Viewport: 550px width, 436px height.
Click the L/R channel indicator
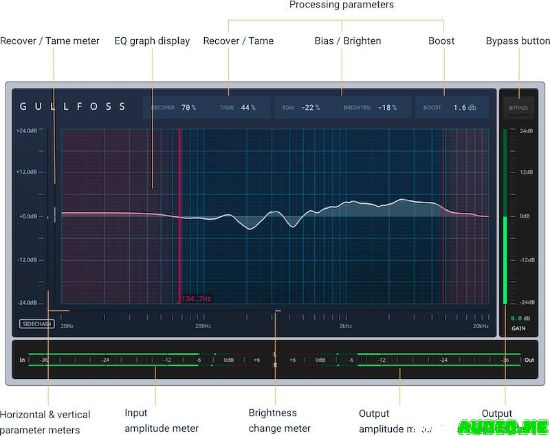point(276,359)
